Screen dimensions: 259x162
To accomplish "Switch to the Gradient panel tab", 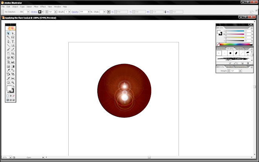I will pyautogui.click(x=230, y=67).
